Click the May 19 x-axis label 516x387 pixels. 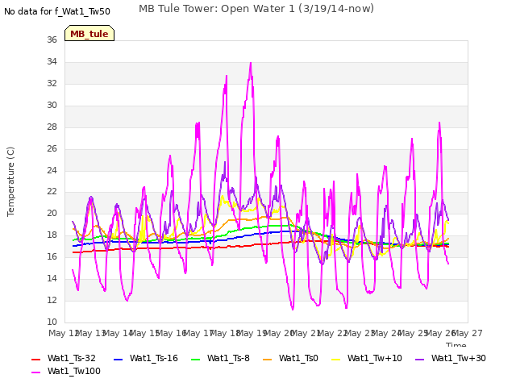[x=252, y=334]
